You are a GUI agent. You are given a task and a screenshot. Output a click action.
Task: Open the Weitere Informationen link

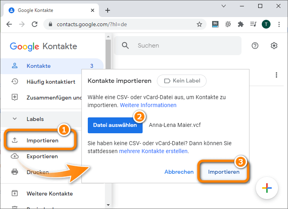pyautogui.click(x=148, y=105)
